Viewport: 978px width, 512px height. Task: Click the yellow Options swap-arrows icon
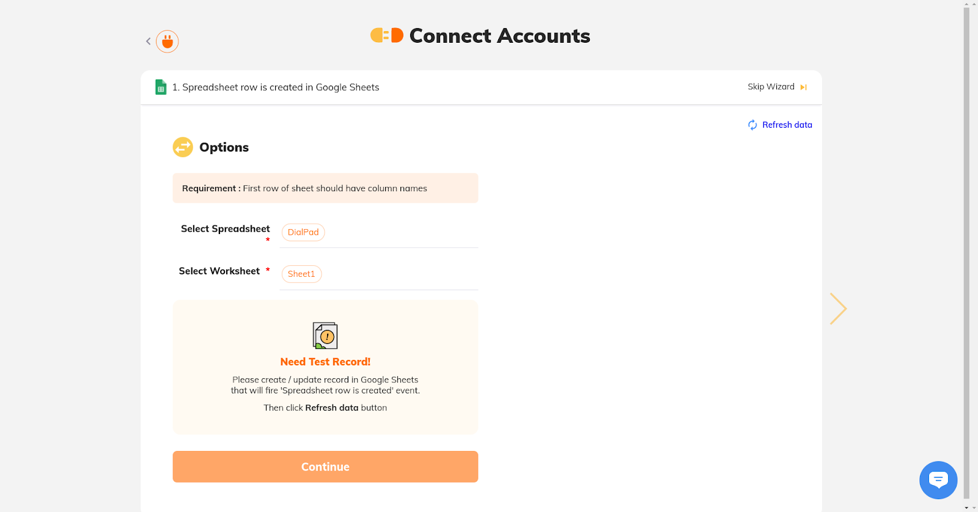tap(183, 147)
